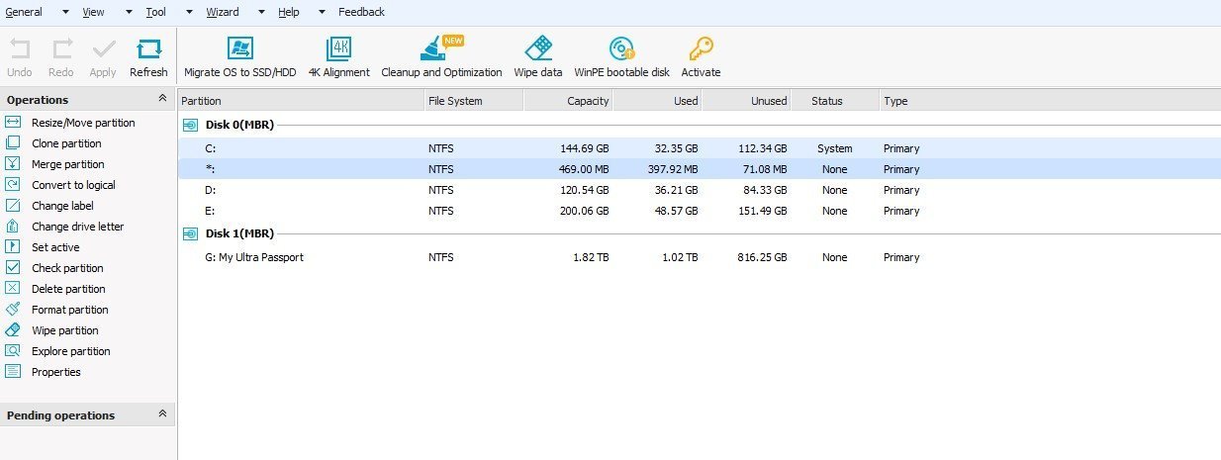Choose Clone partition operation
The image size is (1221, 460).
(x=66, y=143)
